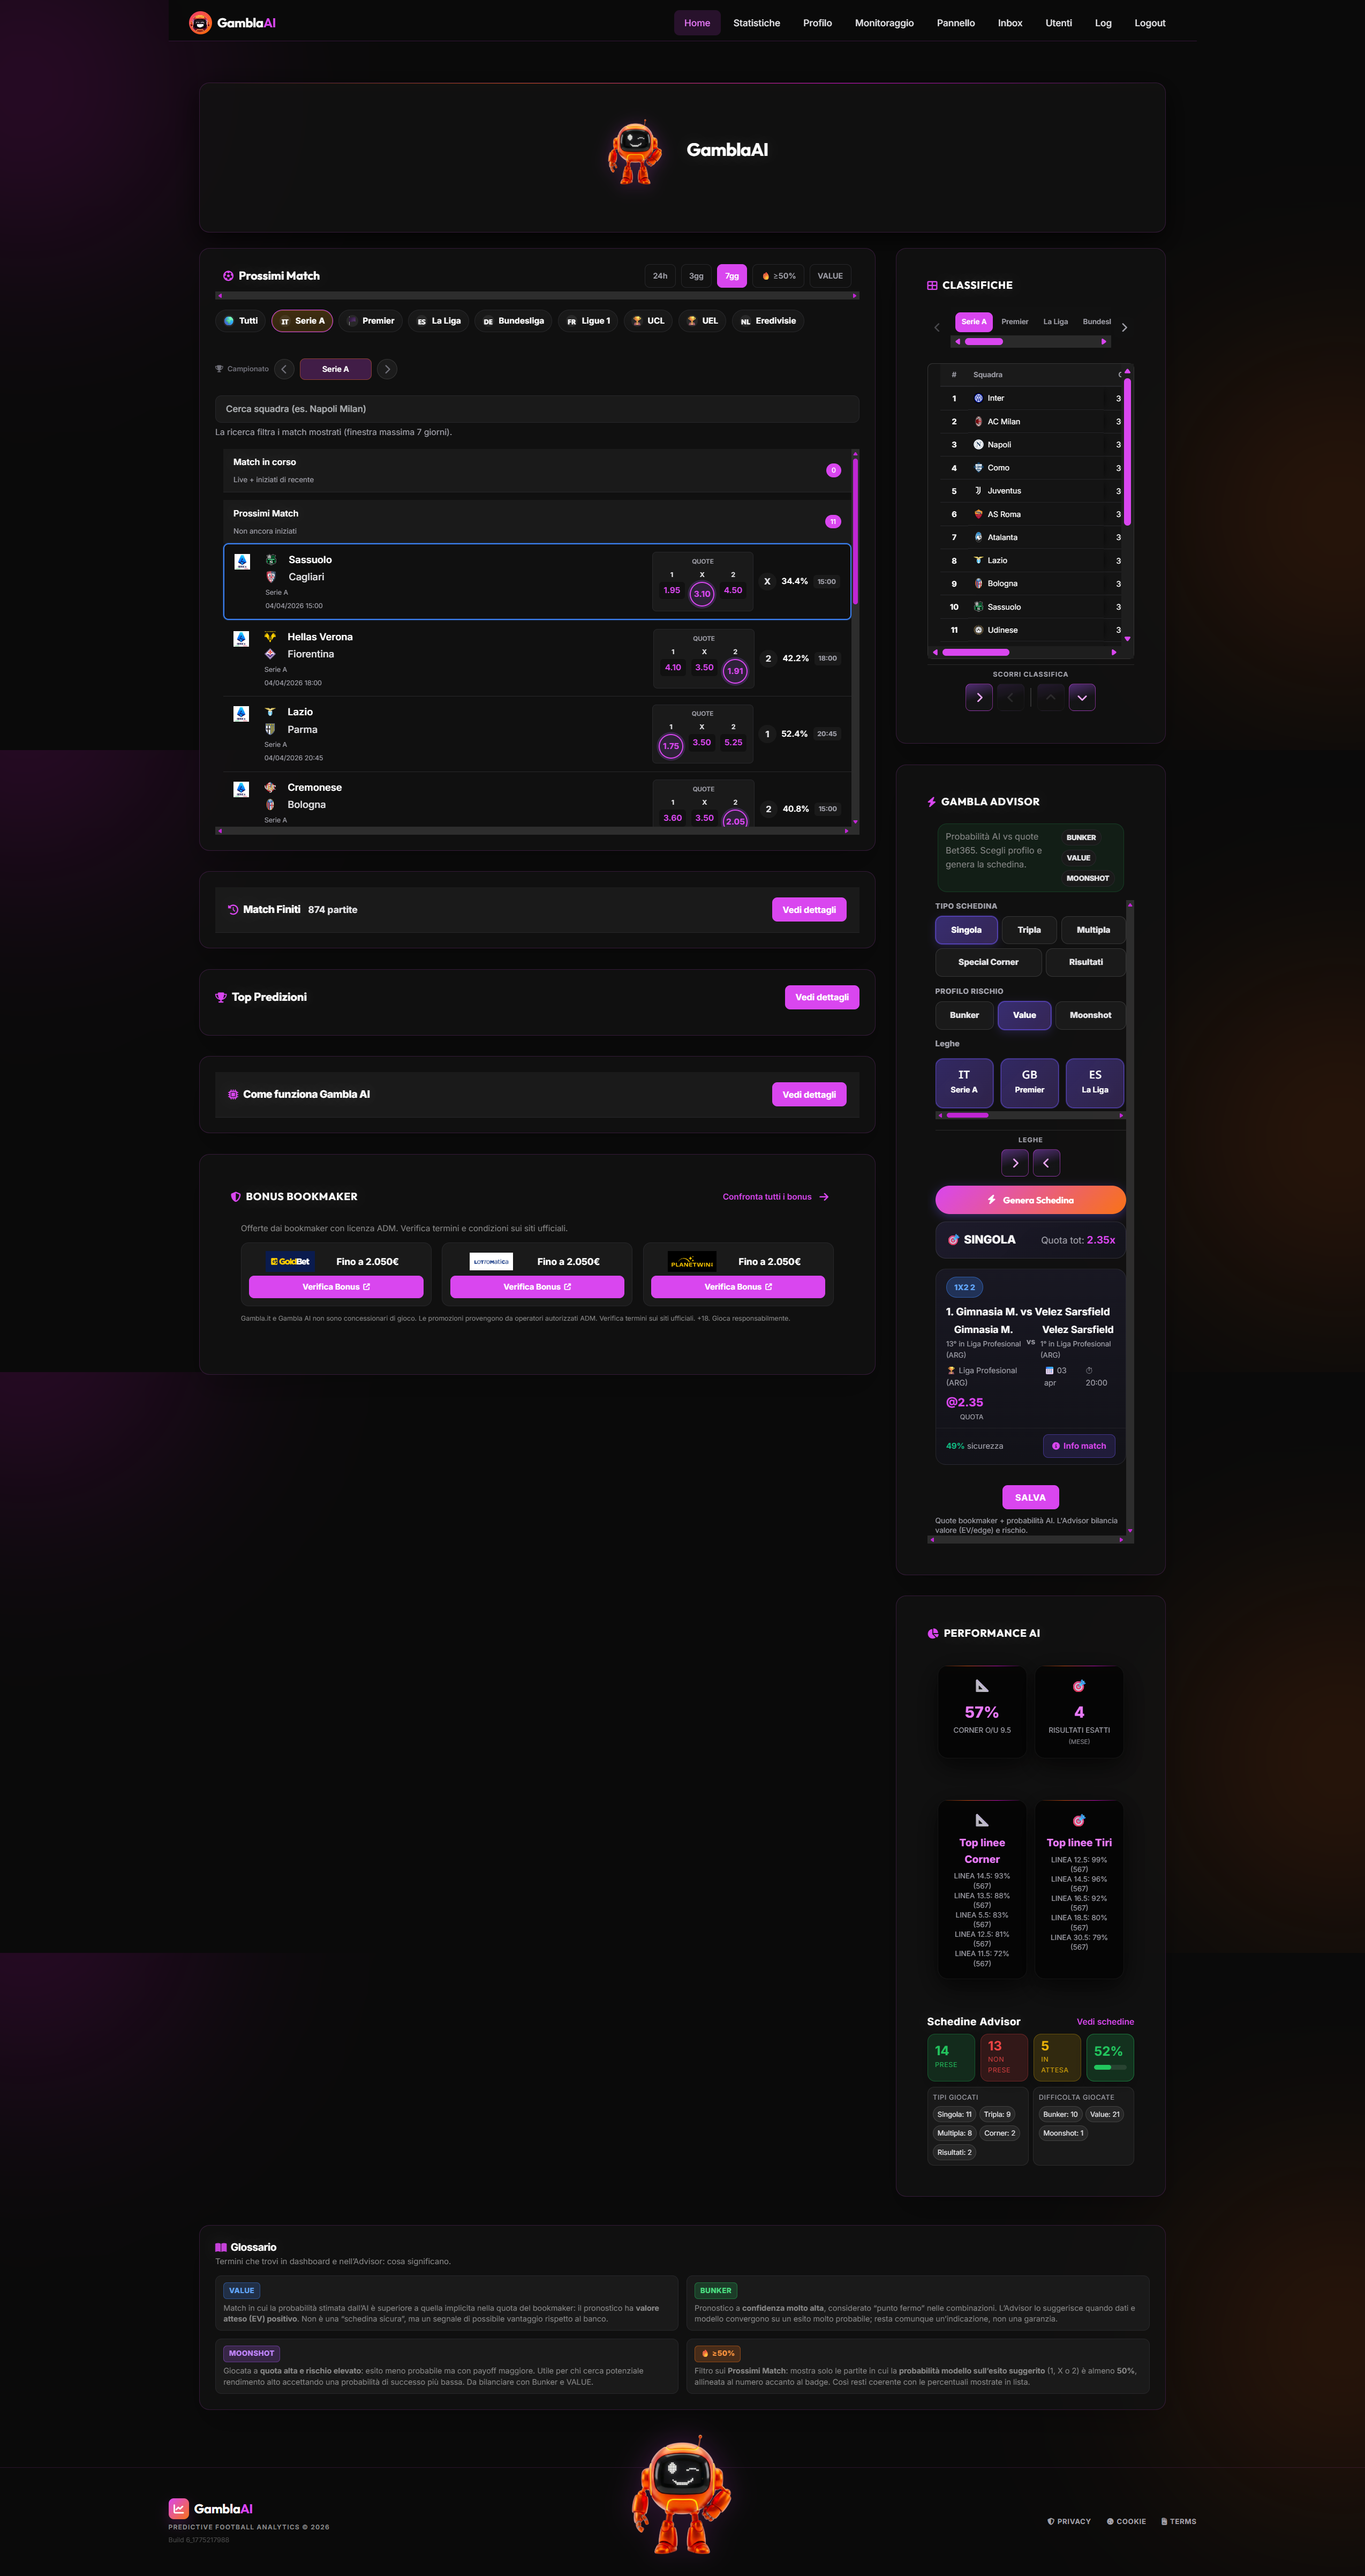This screenshot has width=1365, height=2576.
Task: Click the lightning icon beside Gambla Advisor
Action: [x=931, y=801]
